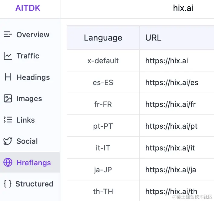Screen dimensions: 214x201
Task: Click the Language column header
Action: (x=103, y=38)
